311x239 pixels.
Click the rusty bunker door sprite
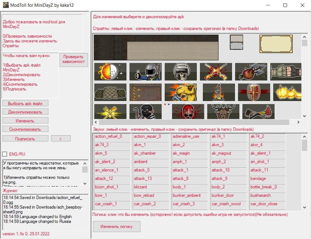click(146, 92)
